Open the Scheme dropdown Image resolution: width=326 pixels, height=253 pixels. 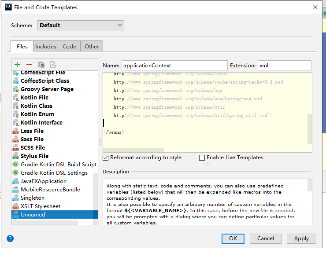[81, 25]
